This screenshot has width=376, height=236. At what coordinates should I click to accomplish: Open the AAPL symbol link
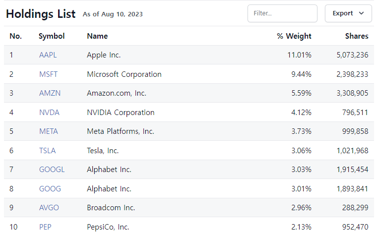point(48,55)
